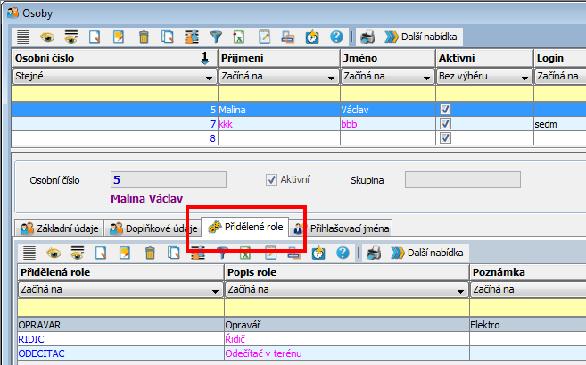
Task: Click Další nabídka in the top toolbar
Action: pos(420,37)
